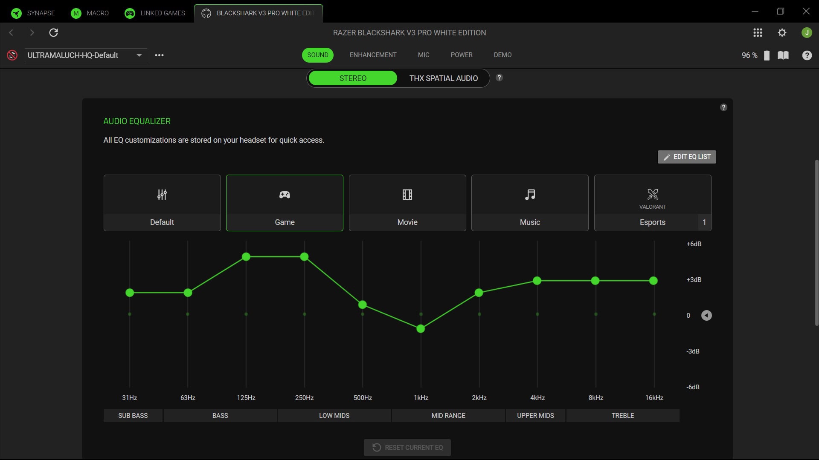Click the battery level icon

(x=767, y=55)
